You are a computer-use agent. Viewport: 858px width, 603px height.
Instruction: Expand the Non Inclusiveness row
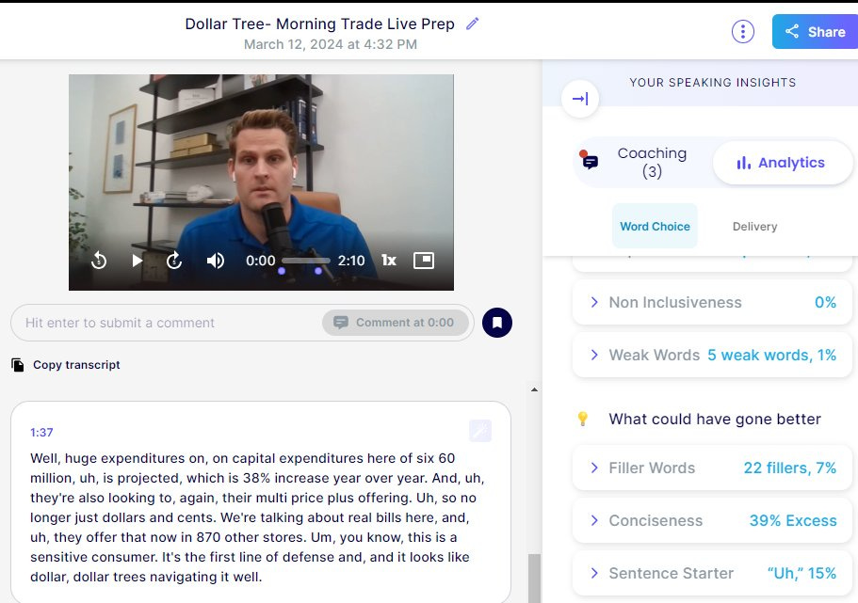click(x=712, y=302)
